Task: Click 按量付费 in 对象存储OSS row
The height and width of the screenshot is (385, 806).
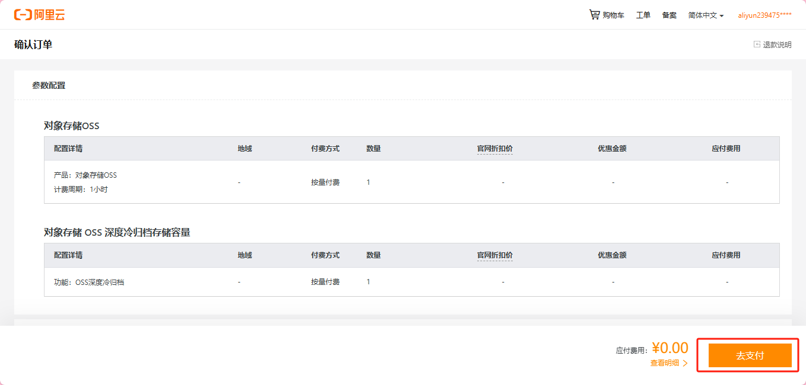Action: coord(325,182)
